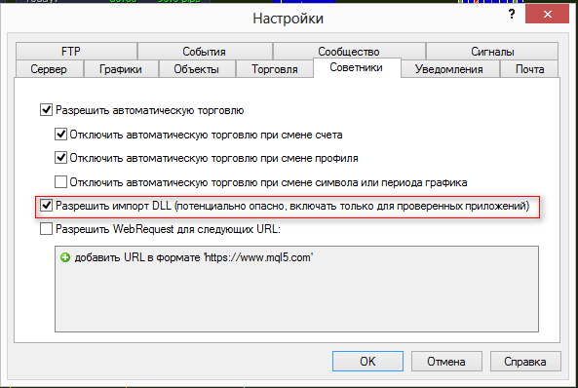Close the Настройки dialog
This screenshot has height=388, width=578.
pos(547,14)
